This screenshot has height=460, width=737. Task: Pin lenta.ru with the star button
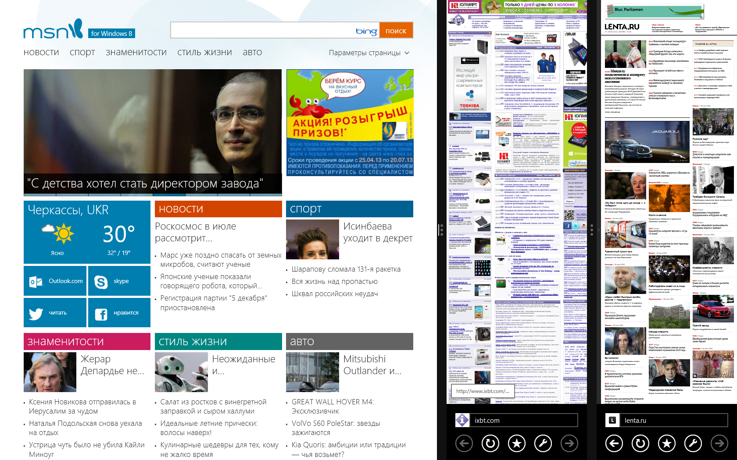click(x=667, y=444)
